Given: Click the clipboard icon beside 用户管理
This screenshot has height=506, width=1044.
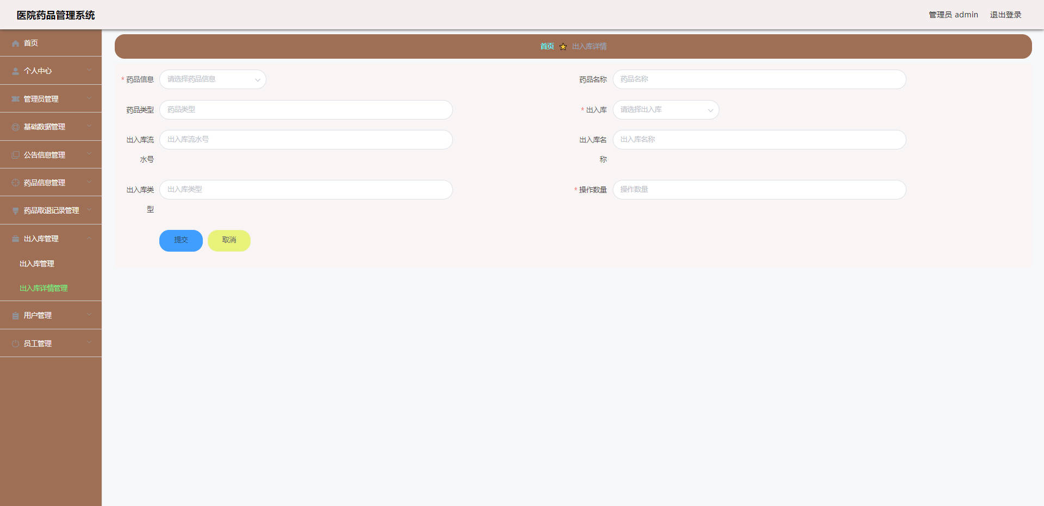Looking at the screenshot, I should (x=16, y=316).
